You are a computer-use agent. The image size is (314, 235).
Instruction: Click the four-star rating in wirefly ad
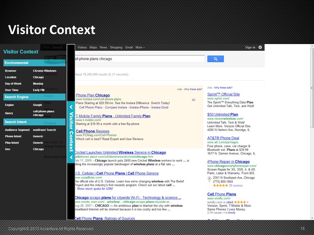pos(241,202)
